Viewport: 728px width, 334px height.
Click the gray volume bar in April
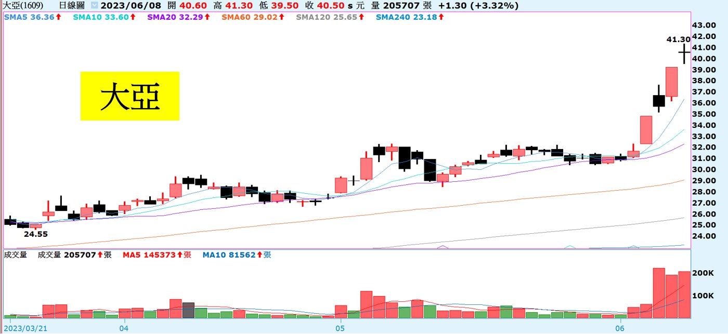(x=188, y=310)
